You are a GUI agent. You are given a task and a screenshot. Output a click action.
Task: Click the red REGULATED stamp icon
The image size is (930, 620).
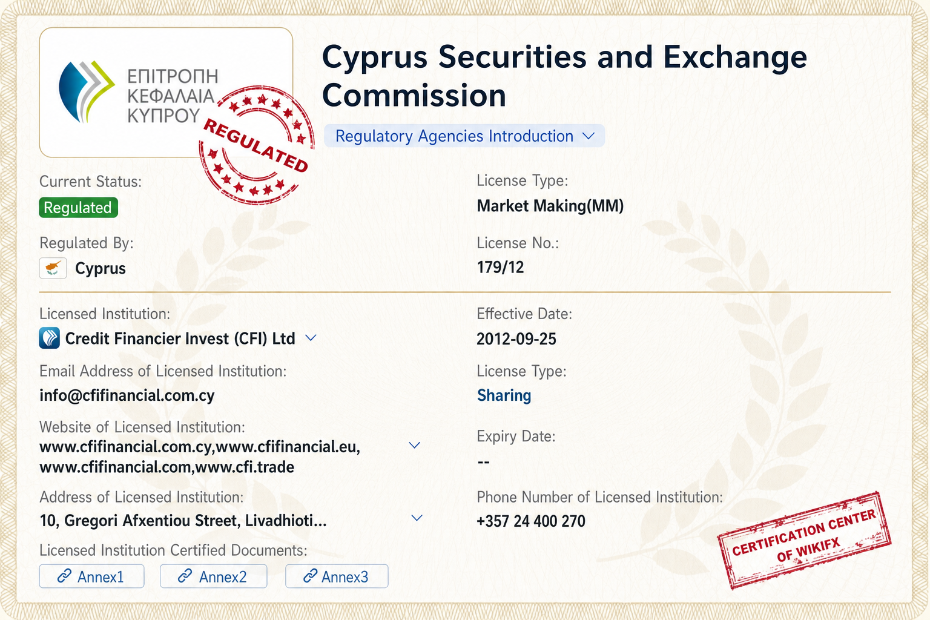pyautogui.click(x=257, y=145)
